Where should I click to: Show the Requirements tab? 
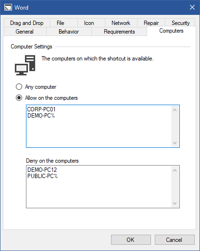(119, 32)
